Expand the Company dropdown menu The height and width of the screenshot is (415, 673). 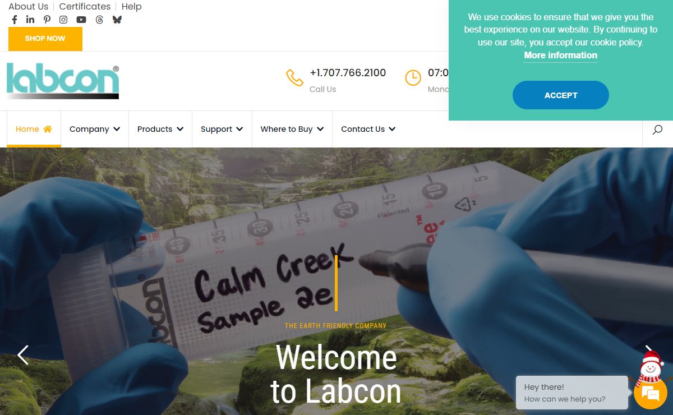[x=95, y=129]
